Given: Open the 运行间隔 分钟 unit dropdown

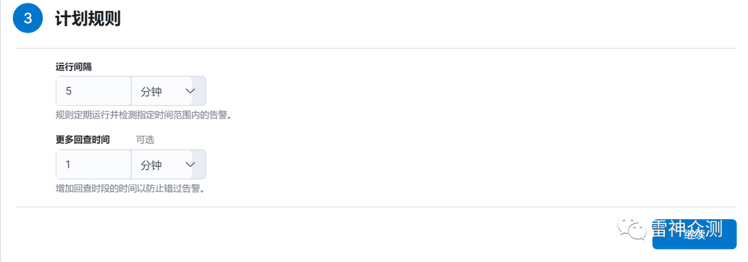Looking at the screenshot, I should coord(168,91).
